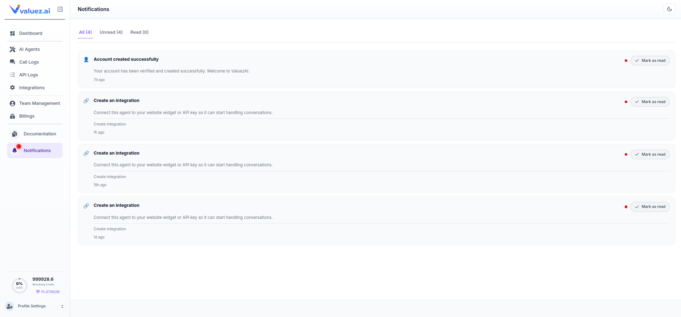Click the Profile Settings label
681x317 pixels.
tap(32, 306)
